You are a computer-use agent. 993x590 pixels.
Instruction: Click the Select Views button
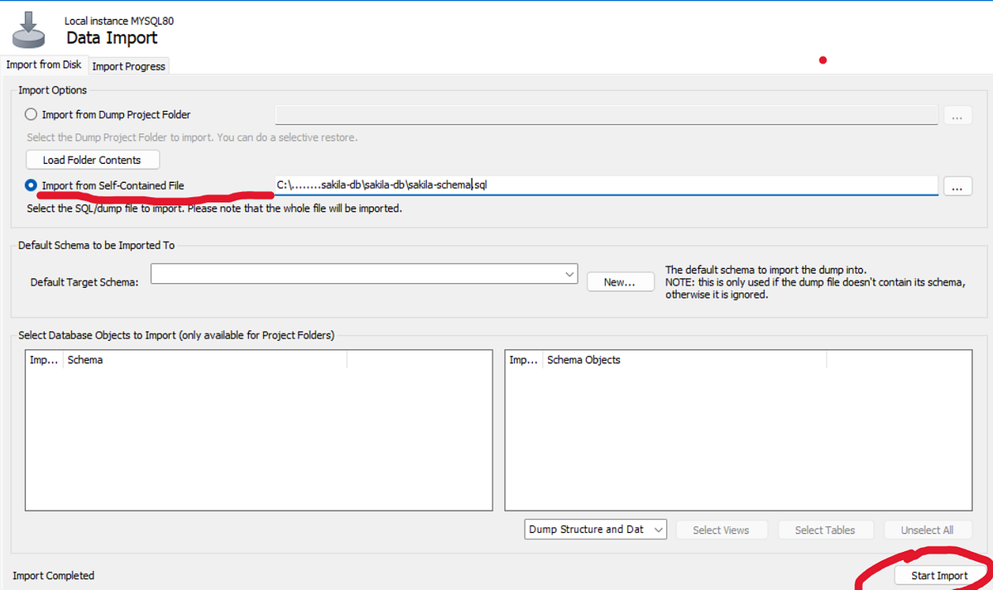click(721, 530)
